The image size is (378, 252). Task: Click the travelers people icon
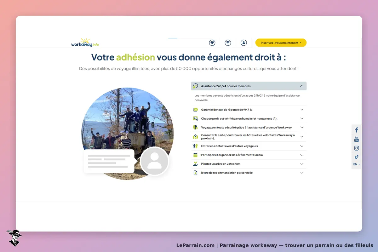click(x=195, y=146)
